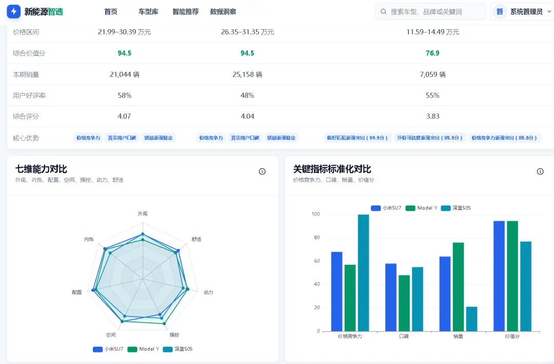This screenshot has width=554, height=364.
Task: Click the 七维能力对比 card heading
Action: point(41,169)
